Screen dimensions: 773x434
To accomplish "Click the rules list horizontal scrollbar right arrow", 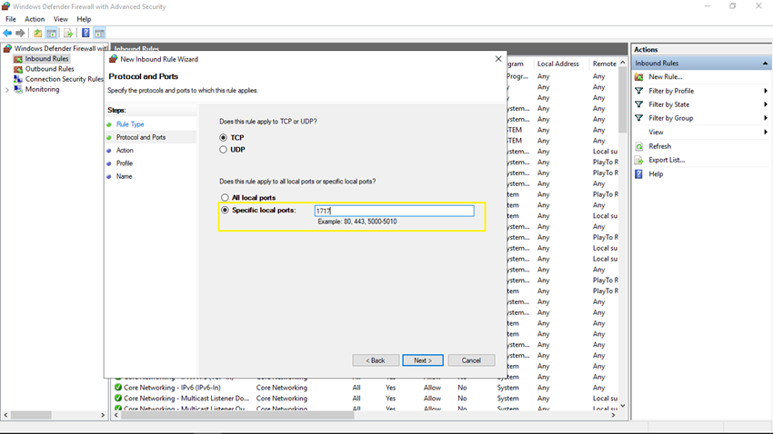I will pos(613,415).
